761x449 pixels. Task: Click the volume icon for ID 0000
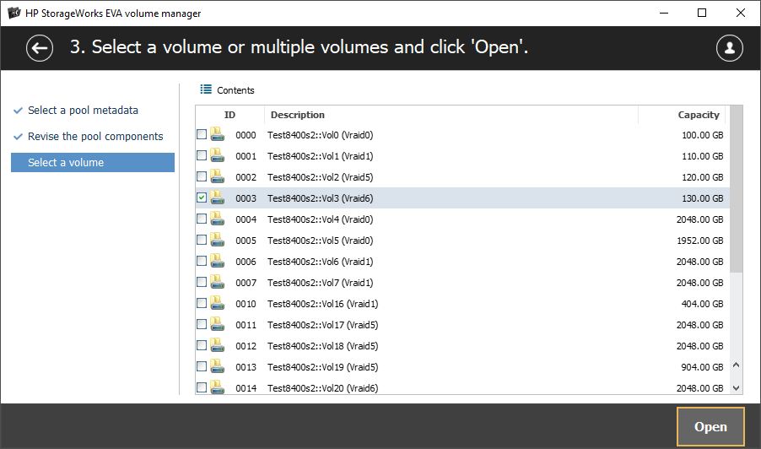(x=217, y=135)
